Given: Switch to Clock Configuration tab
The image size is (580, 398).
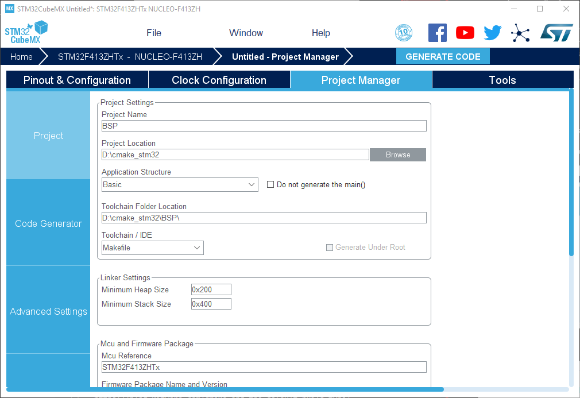Looking at the screenshot, I should 219,80.
